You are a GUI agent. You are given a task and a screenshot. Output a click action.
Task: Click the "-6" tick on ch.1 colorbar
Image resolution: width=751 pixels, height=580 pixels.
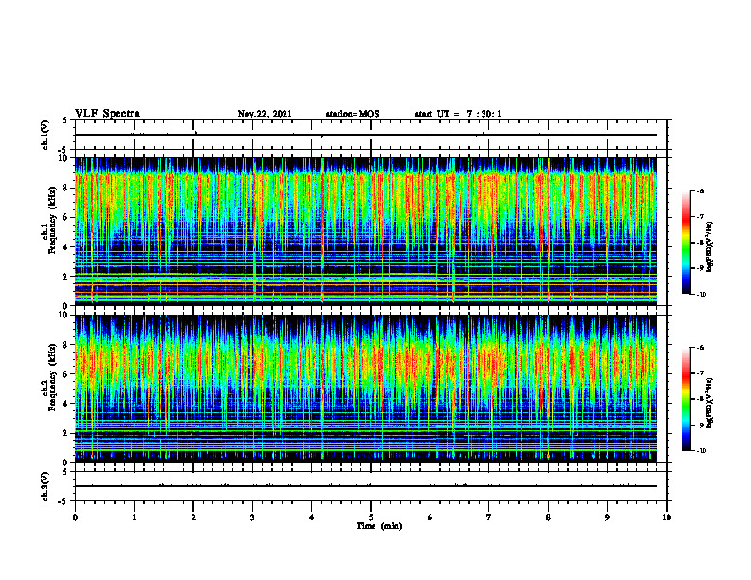pyautogui.click(x=700, y=190)
